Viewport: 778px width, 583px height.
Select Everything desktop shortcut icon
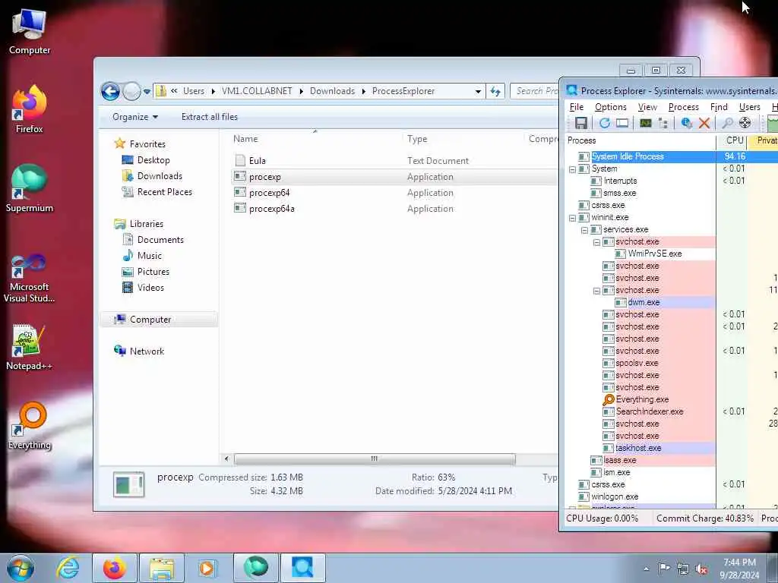(x=30, y=425)
